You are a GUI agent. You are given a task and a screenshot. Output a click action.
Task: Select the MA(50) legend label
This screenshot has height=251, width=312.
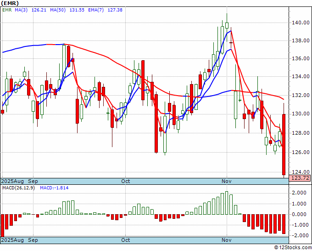coord(58,10)
